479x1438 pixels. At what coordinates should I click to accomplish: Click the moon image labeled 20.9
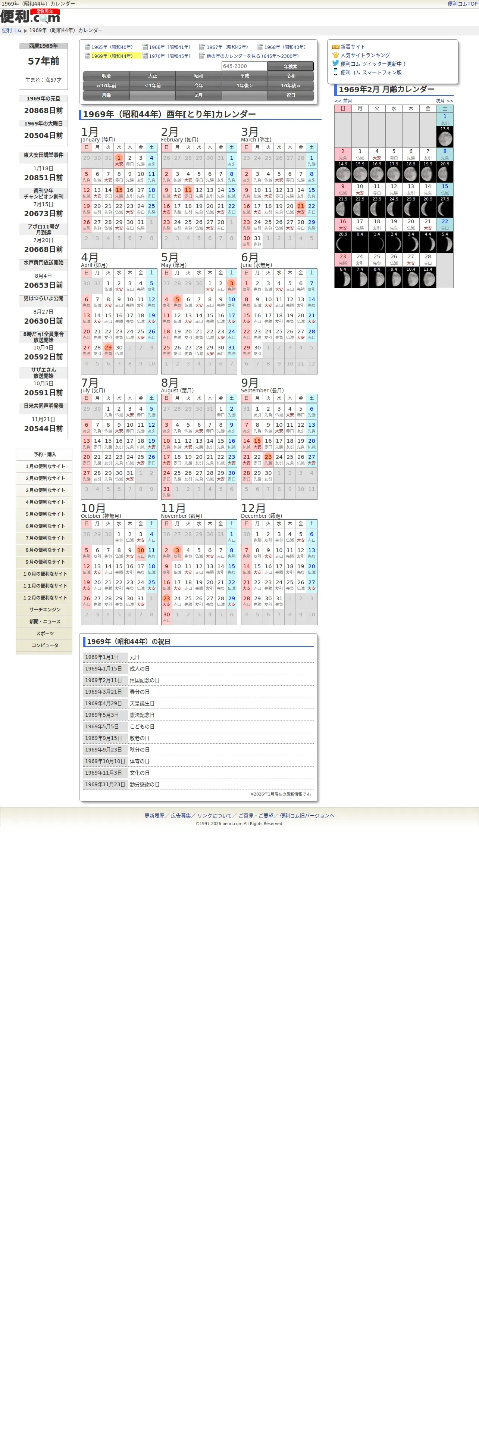coord(444,174)
